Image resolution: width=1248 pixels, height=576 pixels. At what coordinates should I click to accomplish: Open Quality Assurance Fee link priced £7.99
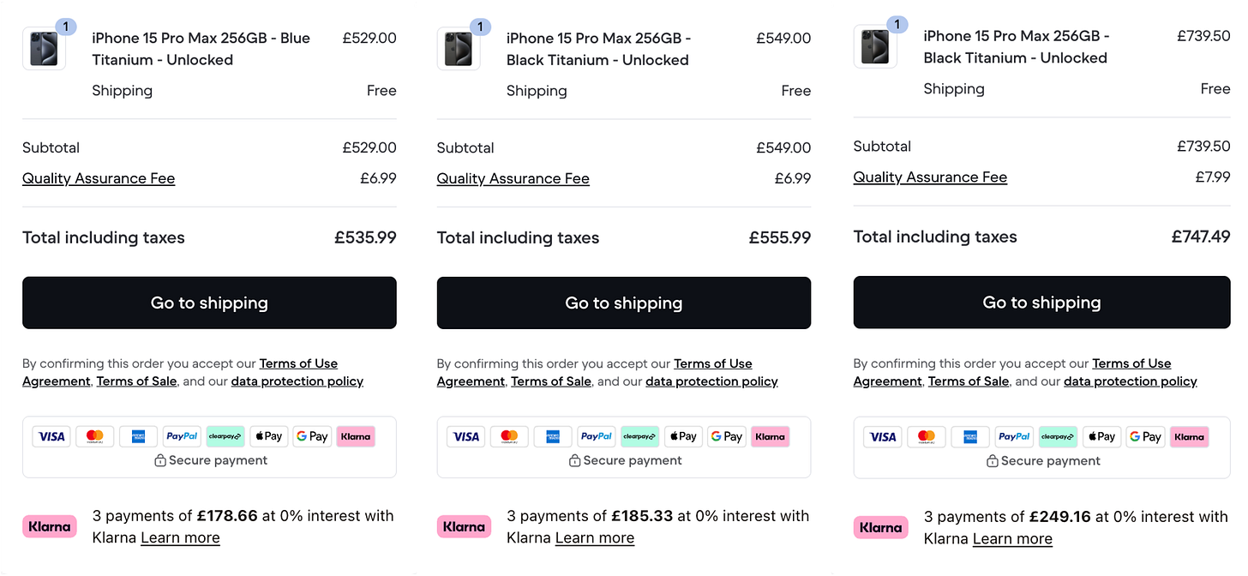pyautogui.click(x=930, y=177)
